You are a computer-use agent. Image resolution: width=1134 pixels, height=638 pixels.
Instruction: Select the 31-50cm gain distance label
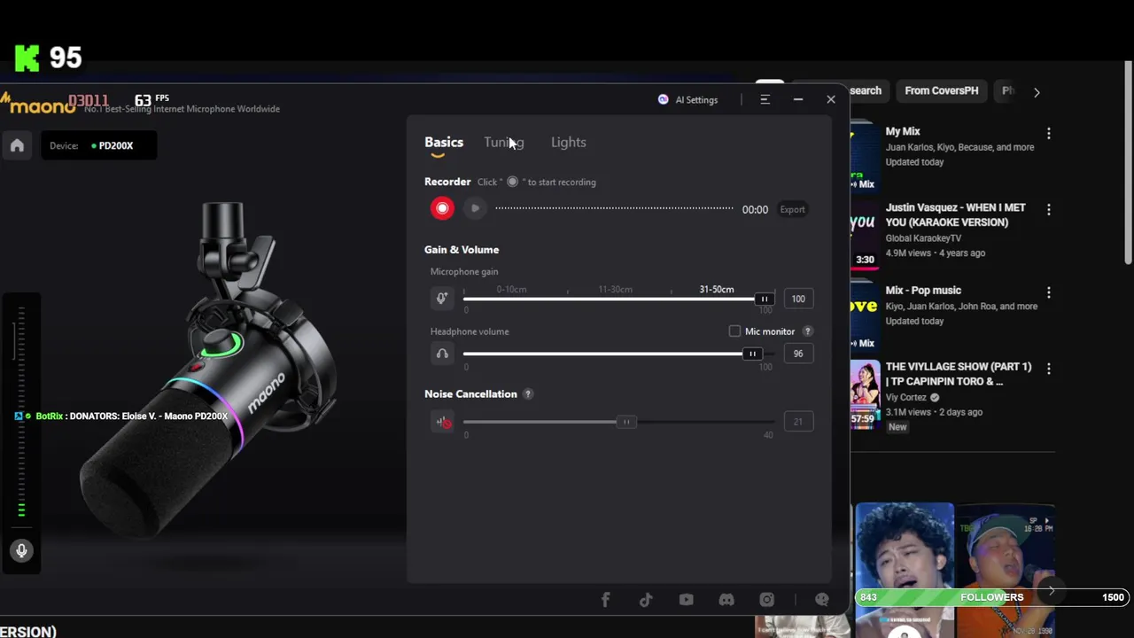(x=717, y=290)
